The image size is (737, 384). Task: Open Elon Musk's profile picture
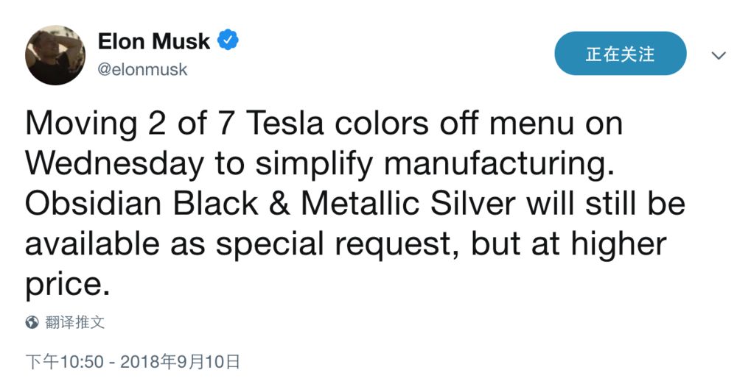(x=55, y=55)
